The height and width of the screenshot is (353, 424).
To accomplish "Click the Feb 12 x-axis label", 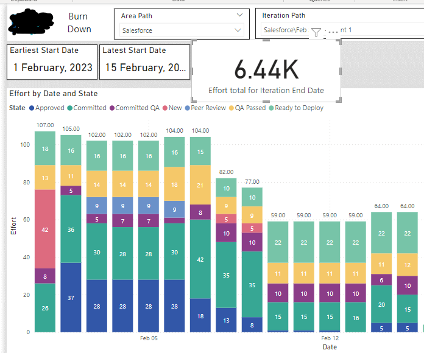I will (x=330, y=338).
